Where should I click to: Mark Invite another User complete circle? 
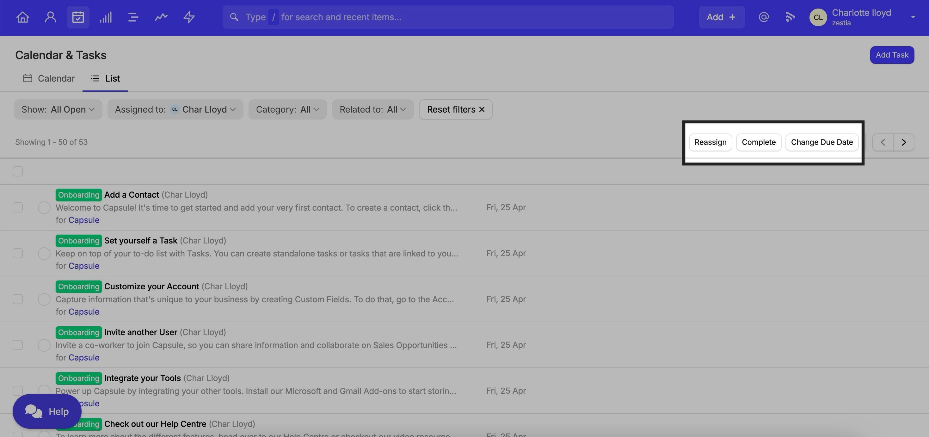tap(44, 345)
